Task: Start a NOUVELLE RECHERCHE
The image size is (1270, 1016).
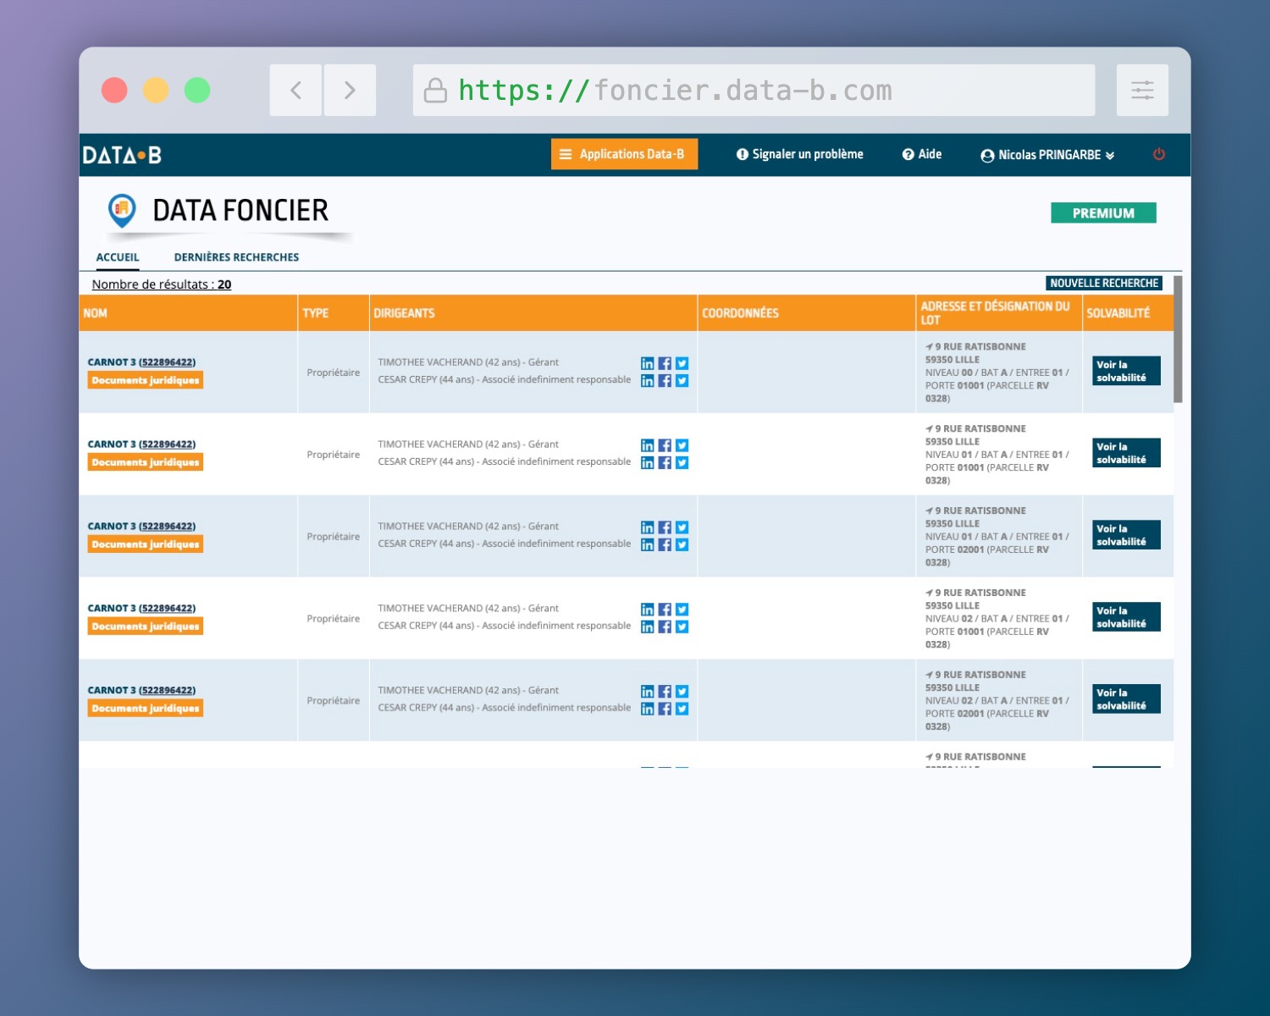Action: tap(1104, 283)
